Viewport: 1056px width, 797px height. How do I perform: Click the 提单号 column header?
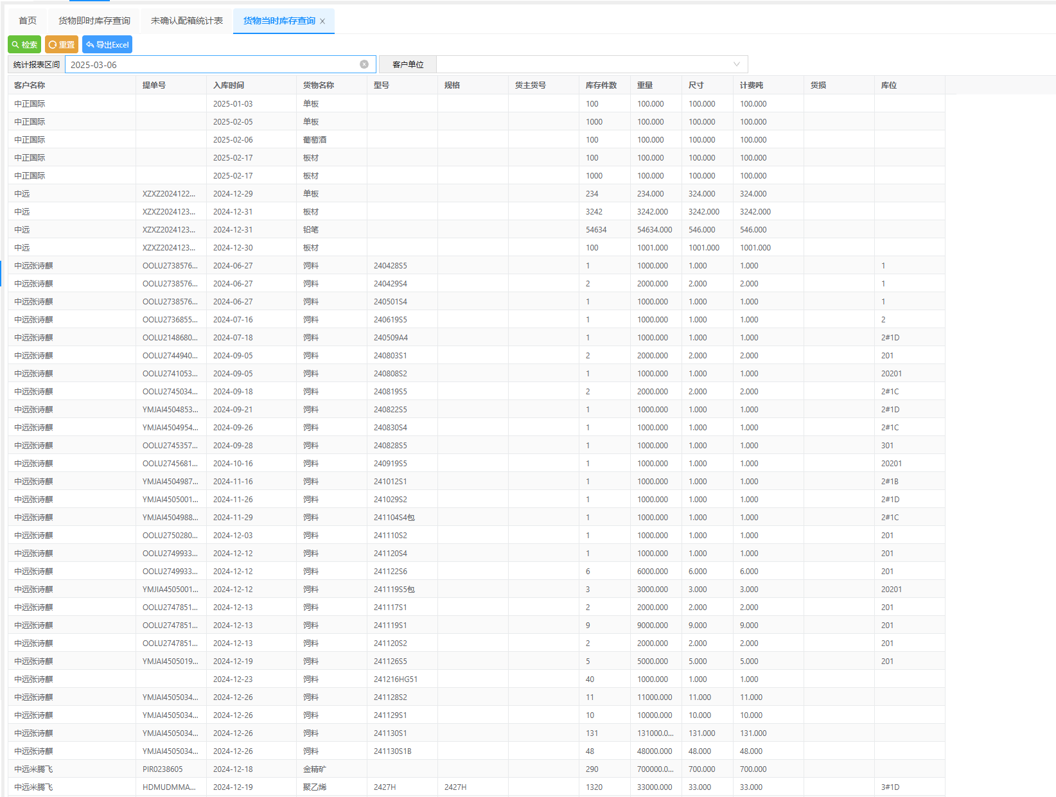(154, 85)
